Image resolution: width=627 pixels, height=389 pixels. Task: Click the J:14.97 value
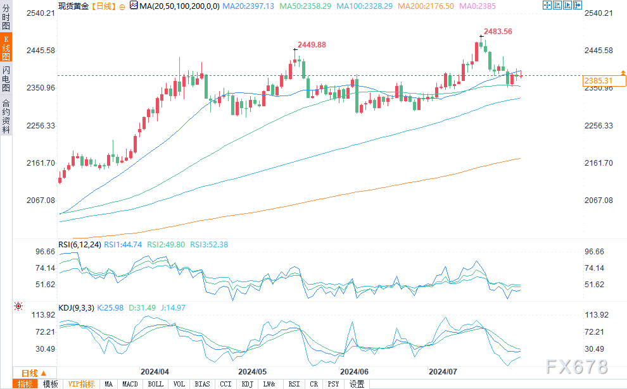173,308
